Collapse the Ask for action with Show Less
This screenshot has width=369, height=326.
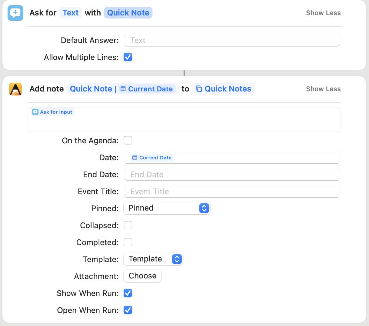[x=323, y=13]
